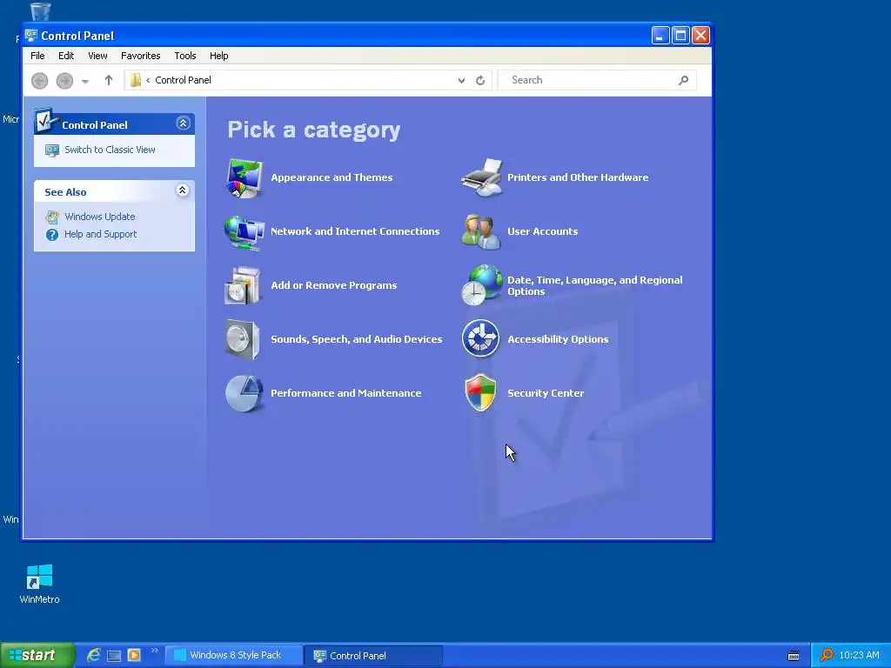891x668 pixels.
Task: Click the Control Panel taskbar button
Action: point(373,655)
